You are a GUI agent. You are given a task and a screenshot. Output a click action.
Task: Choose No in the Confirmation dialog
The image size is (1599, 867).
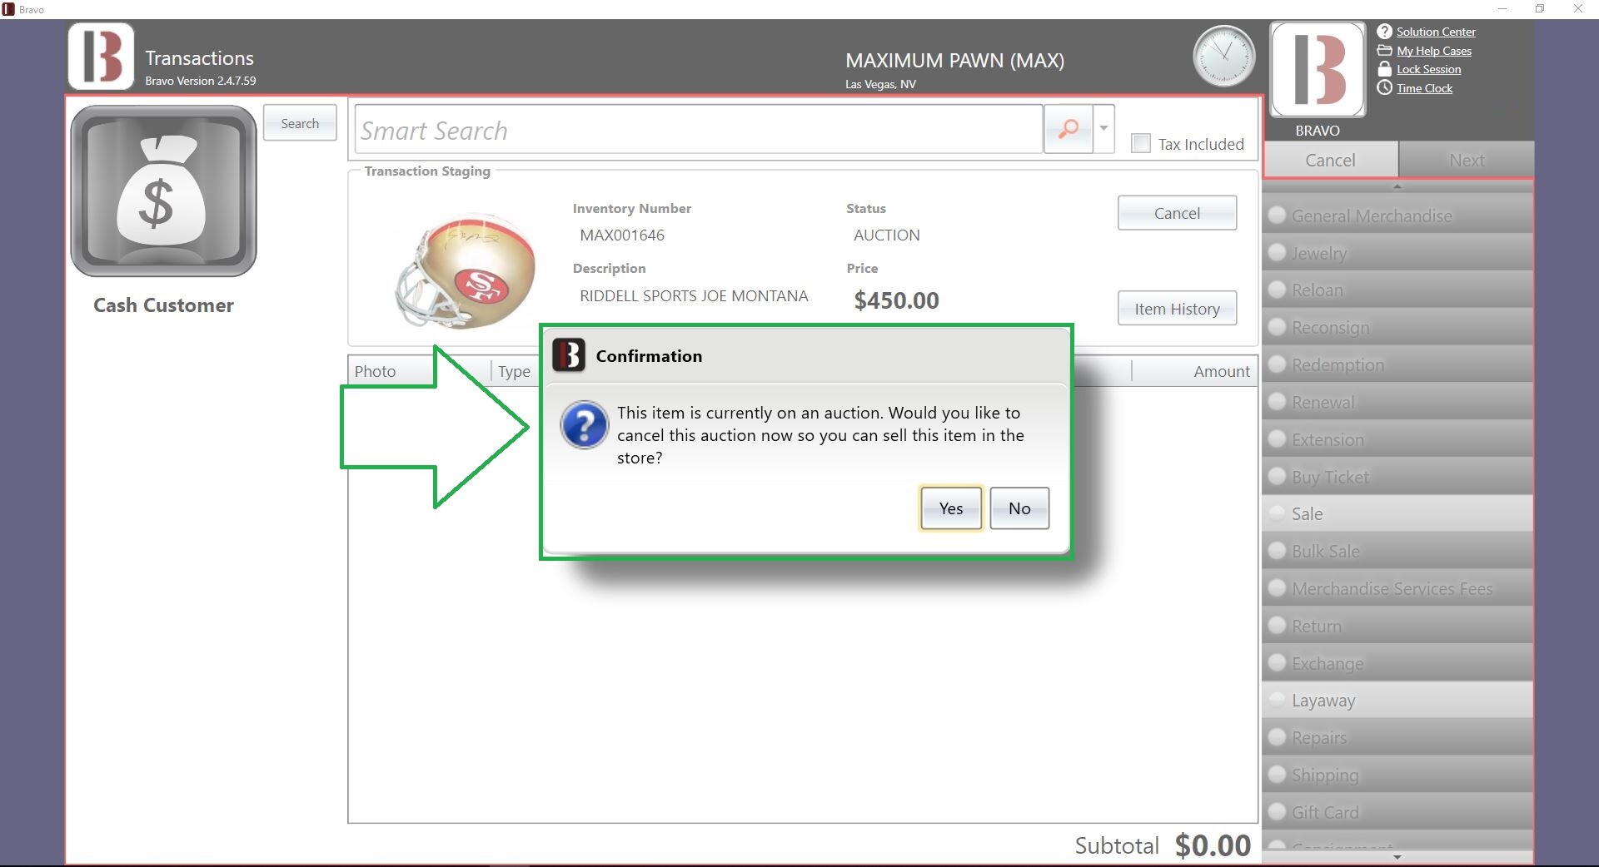(1019, 508)
